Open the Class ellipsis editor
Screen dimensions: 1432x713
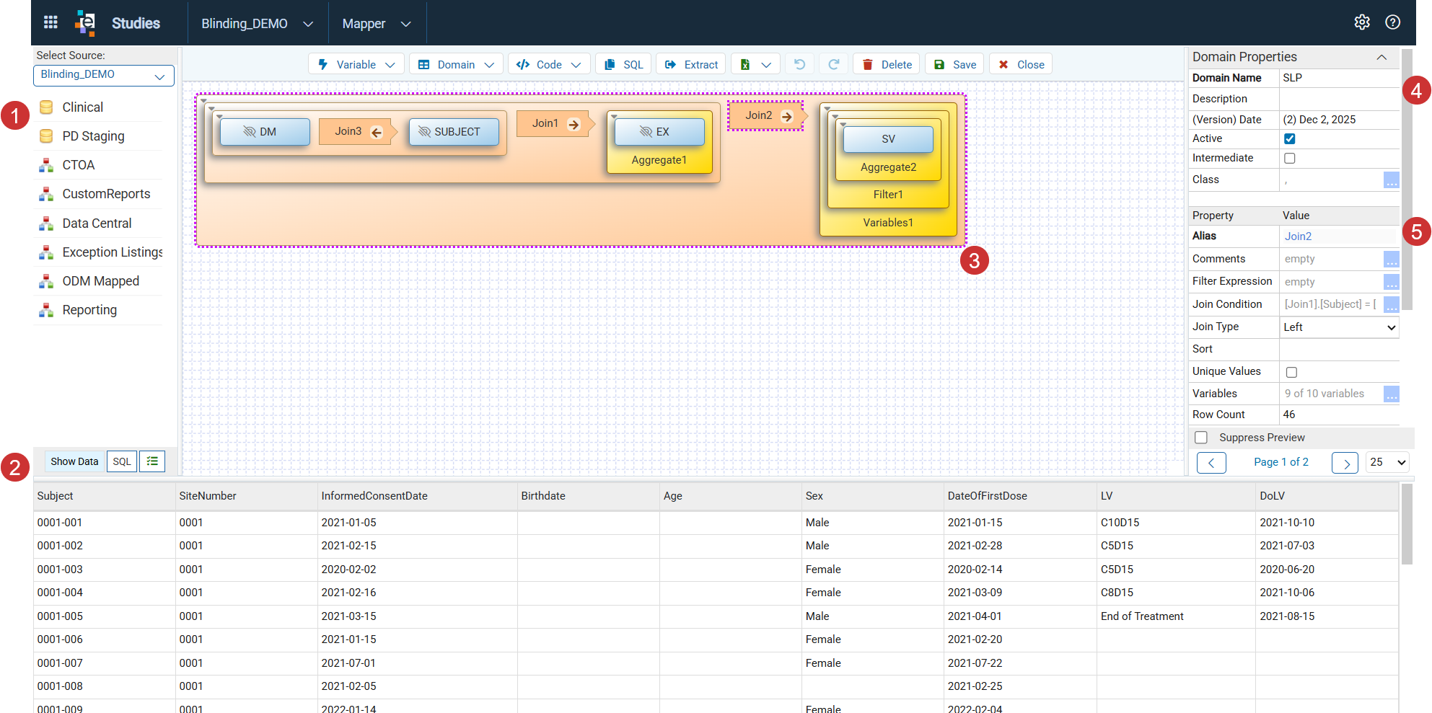(x=1392, y=180)
